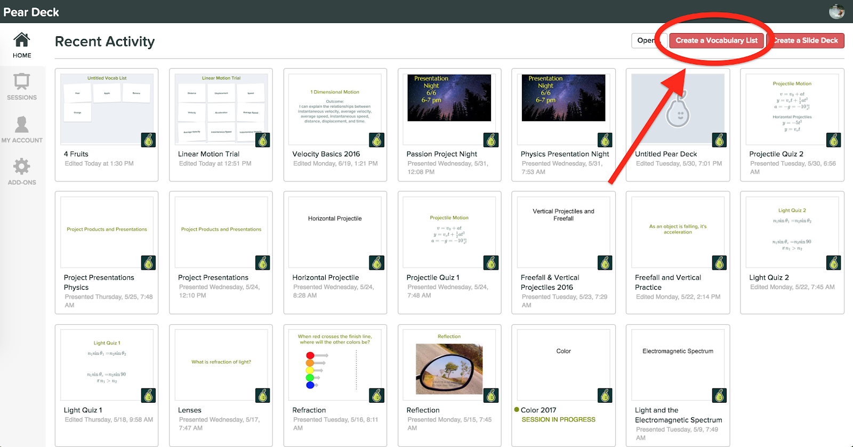The width and height of the screenshot is (853, 447).
Task: Select the Untitled Vocab List thumbnail
Action: coord(107,109)
